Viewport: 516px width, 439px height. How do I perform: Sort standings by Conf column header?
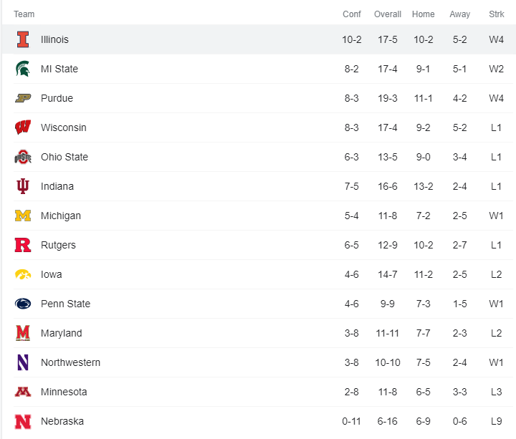click(352, 14)
